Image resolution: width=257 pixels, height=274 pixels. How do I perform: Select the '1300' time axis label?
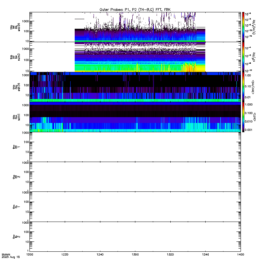click(135, 254)
